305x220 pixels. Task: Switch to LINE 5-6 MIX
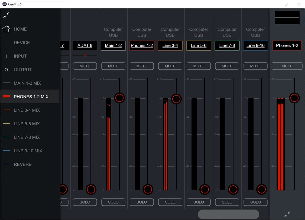[x=27, y=124]
